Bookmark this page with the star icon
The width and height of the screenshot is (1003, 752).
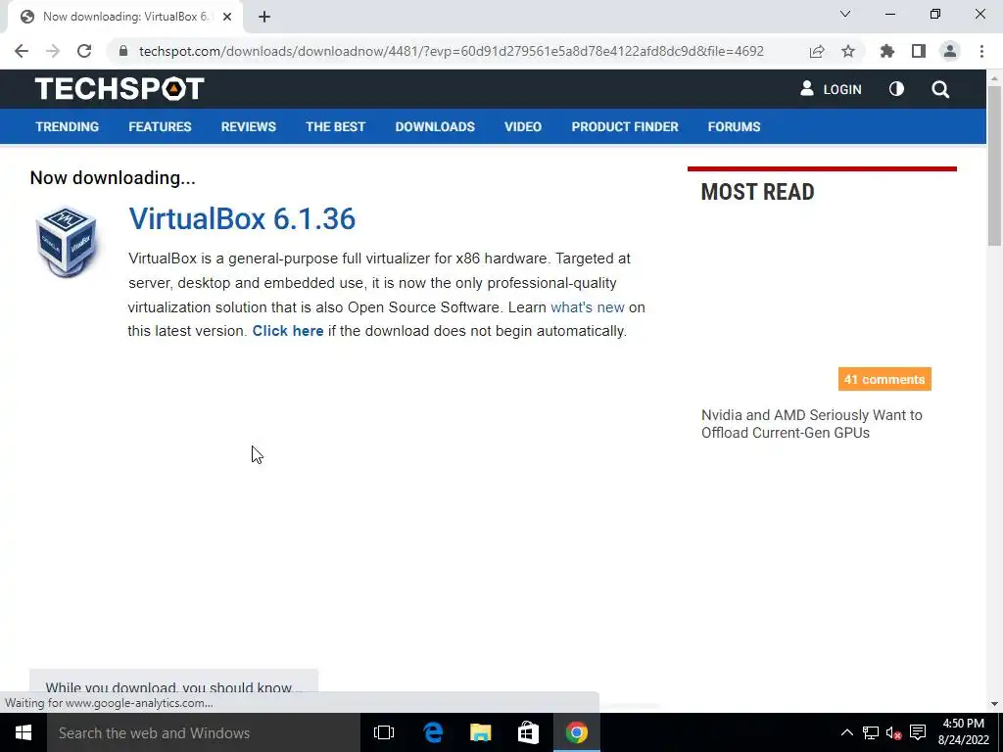click(x=848, y=51)
